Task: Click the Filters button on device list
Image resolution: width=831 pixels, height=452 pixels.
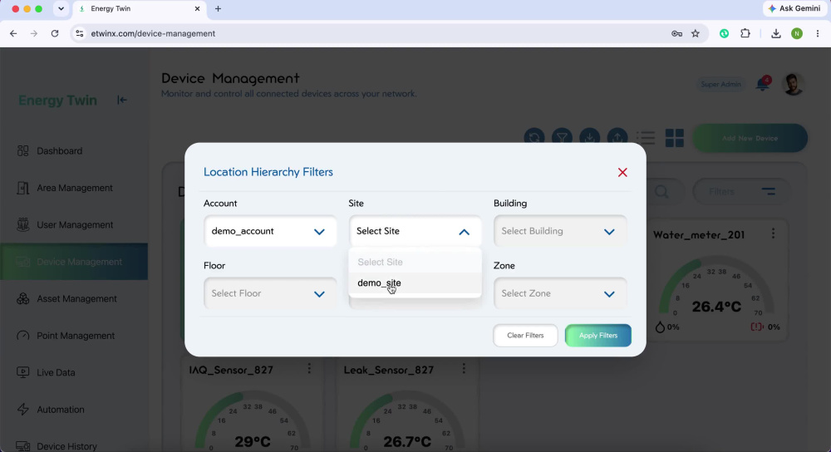Action: 742,191
